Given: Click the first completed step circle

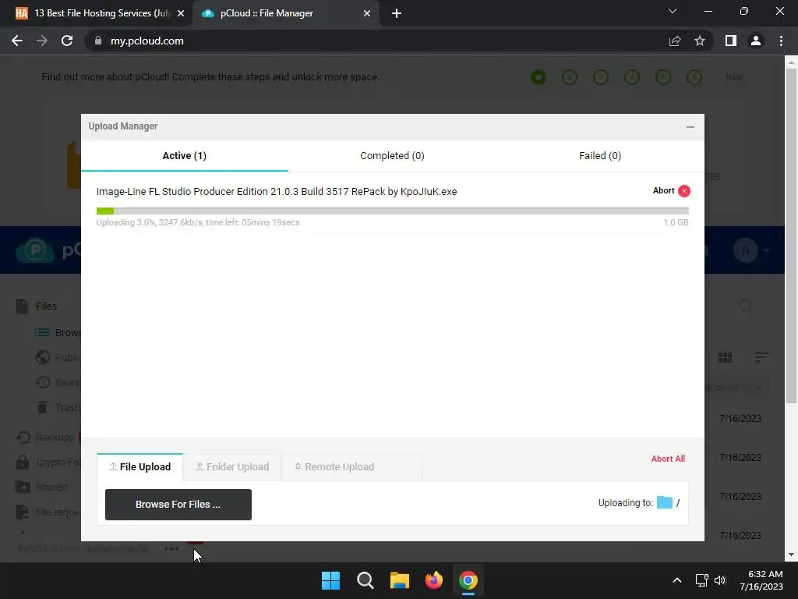Looking at the screenshot, I should [538, 77].
